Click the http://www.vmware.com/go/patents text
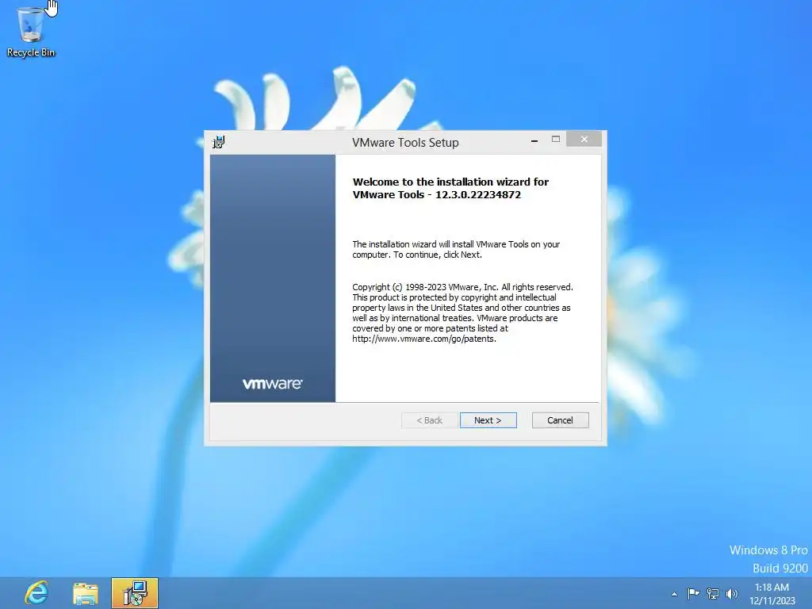This screenshot has height=609, width=812. pyautogui.click(x=424, y=339)
